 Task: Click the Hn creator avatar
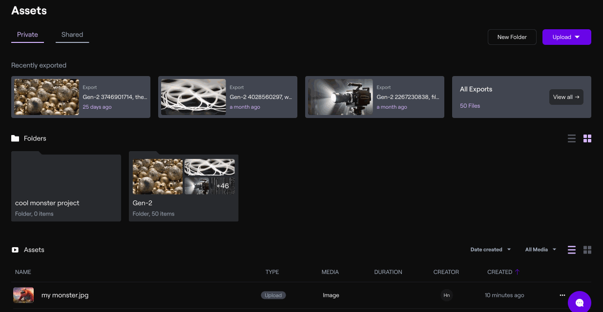click(x=446, y=295)
